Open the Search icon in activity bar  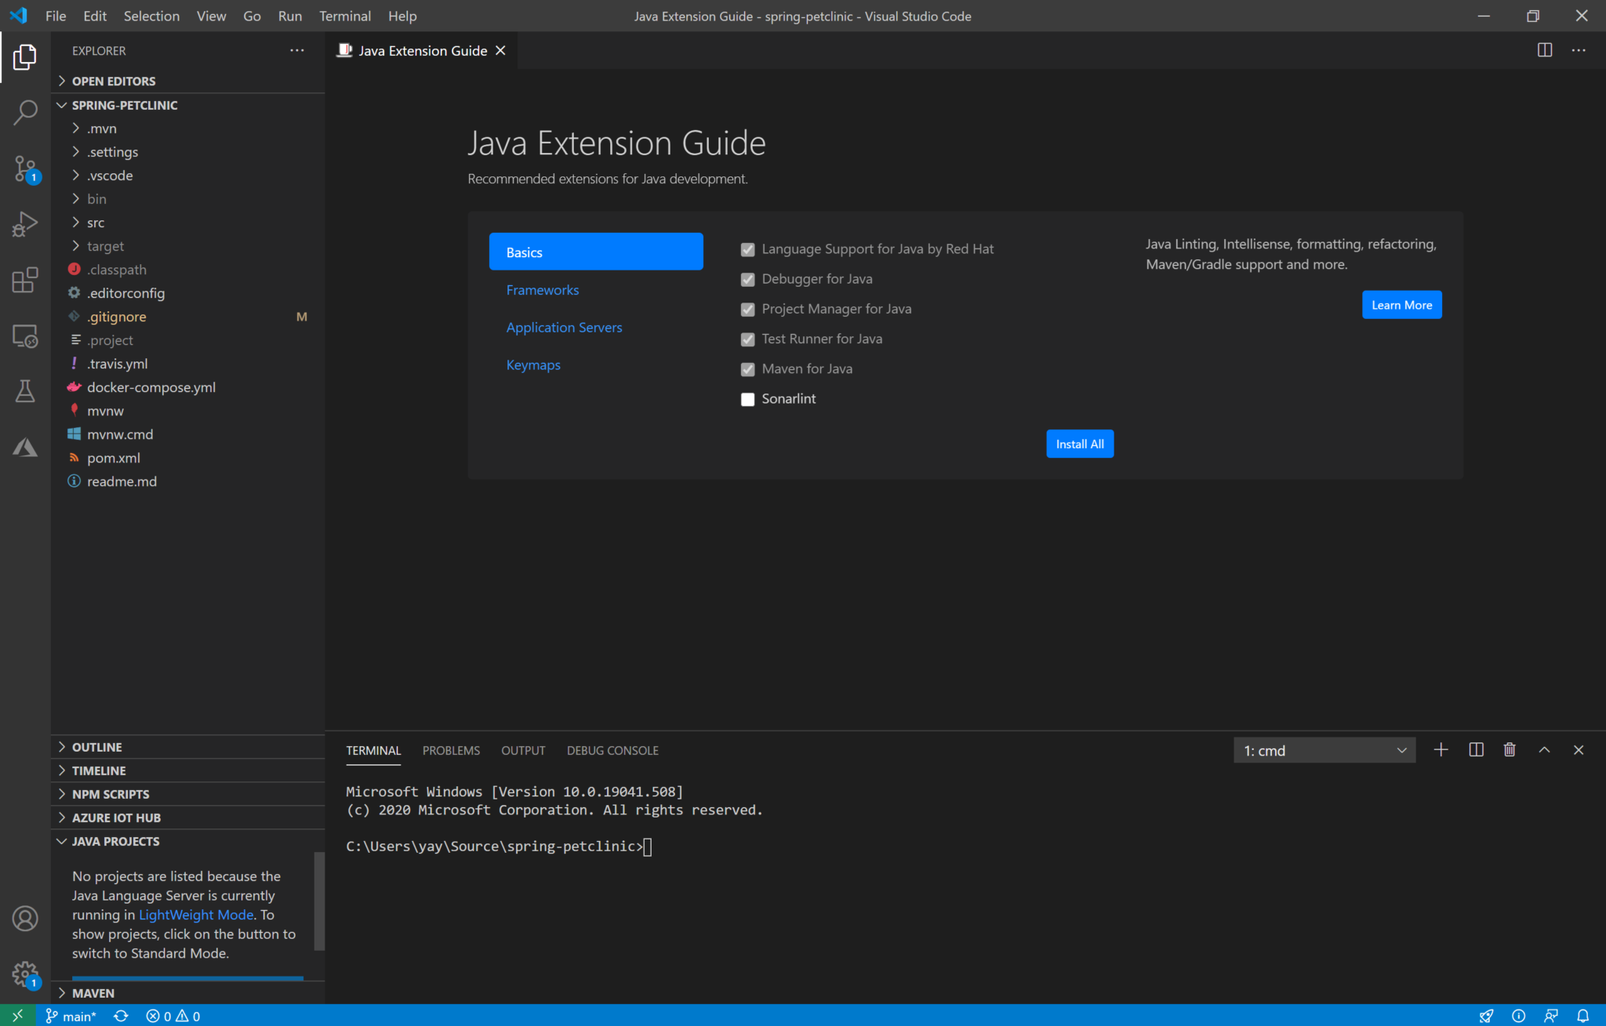click(26, 112)
